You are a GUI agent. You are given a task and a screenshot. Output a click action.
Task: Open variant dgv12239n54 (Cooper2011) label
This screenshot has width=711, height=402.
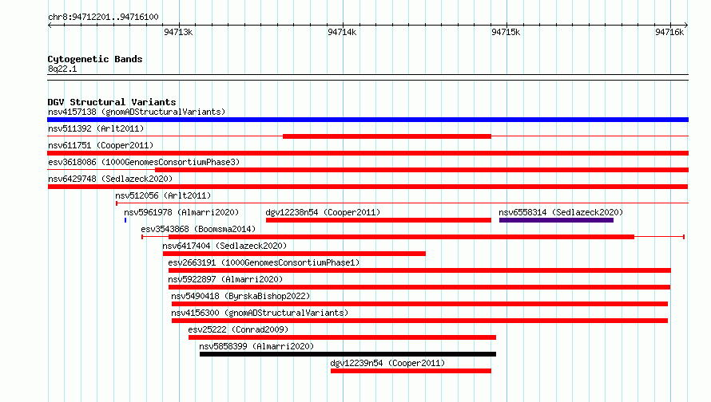pyautogui.click(x=387, y=363)
